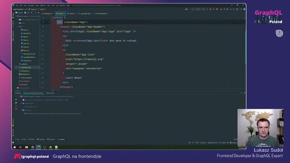The width and height of the screenshot is (290, 163).
Task: Click the href https://reactjs.org string in code
Action: [x=88, y=59]
